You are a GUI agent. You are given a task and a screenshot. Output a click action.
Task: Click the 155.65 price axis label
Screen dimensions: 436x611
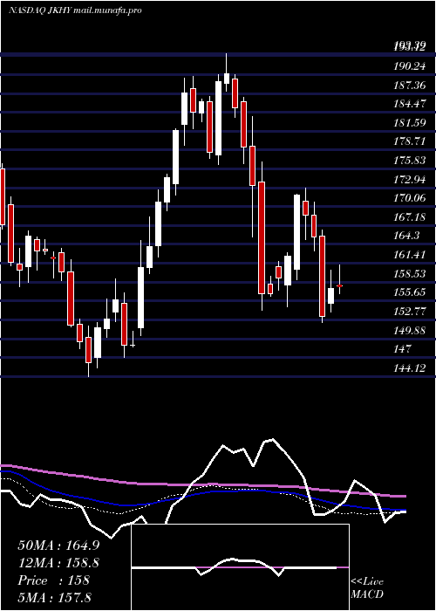click(x=410, y=292)
